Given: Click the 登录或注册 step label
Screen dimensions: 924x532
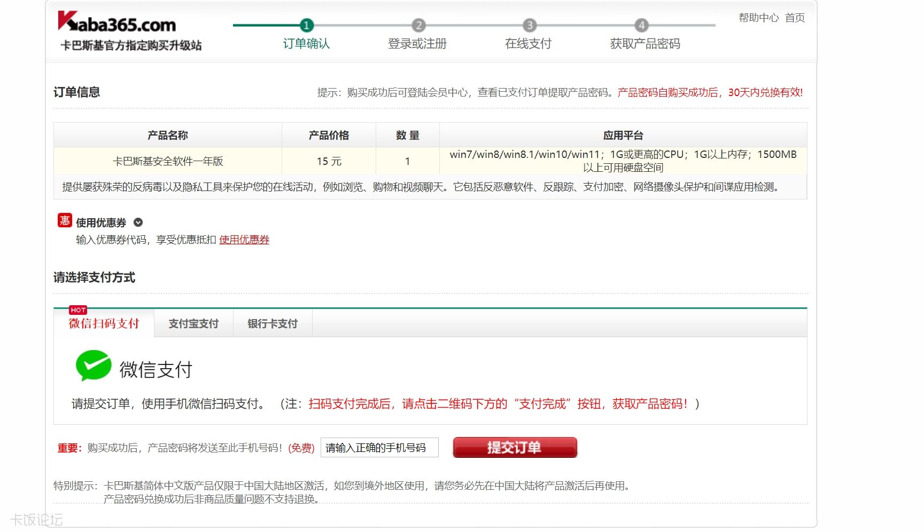Looking at the screenshot, I should (417, 44).
